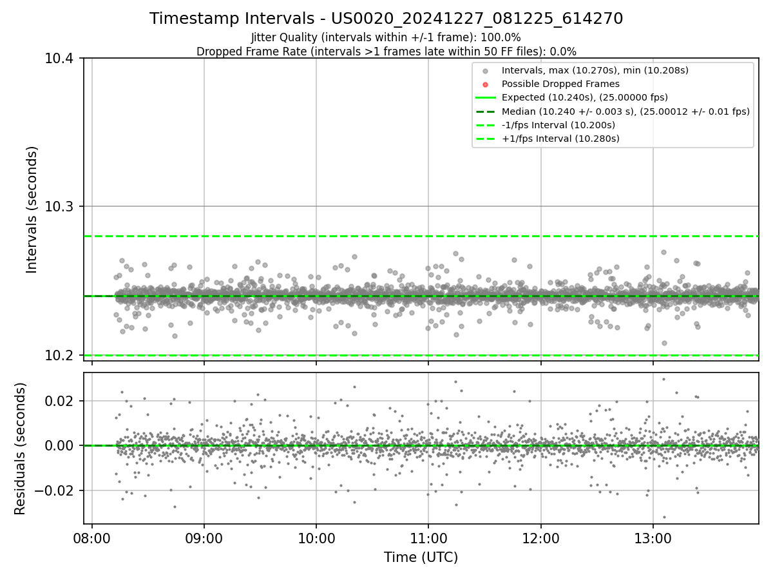Image resolution: width=773 pixels, height=580 pixels.
Task: Click the y-axis label 'Intervals (seconds)'
Action: pyautogui.click(x=32, y=209)
